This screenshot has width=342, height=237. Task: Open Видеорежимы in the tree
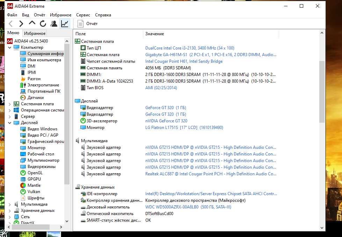pos(42,167)
